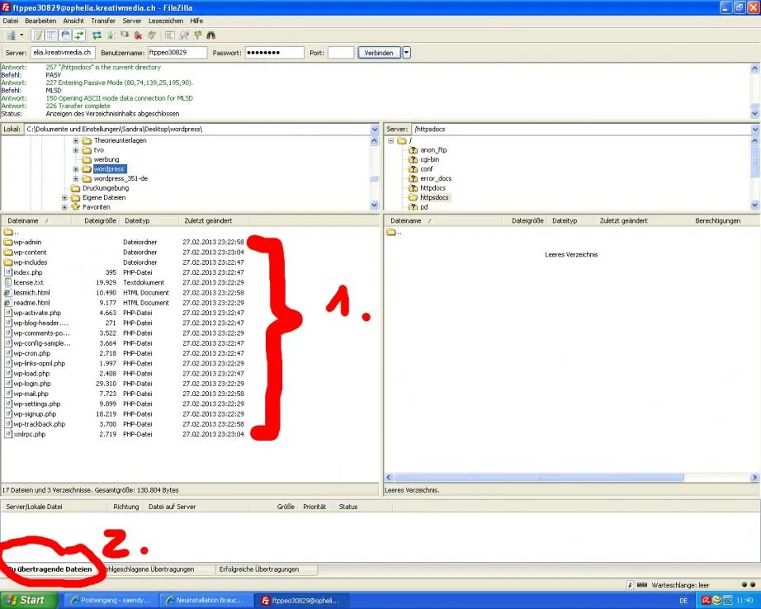Select cgi-bin folder in remote tree
Viewport: 761px width, 609px height.
pyautogui.click(x=429, y=159)
